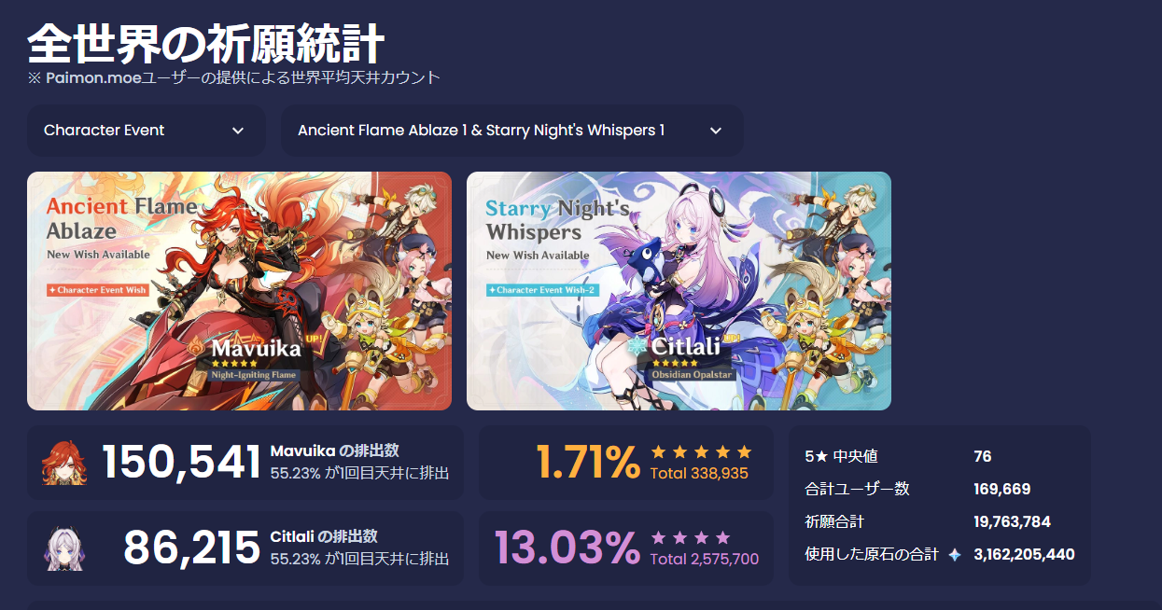Open the Starry Night's Whispers banner image
This screenshot has height=610, width=1162.
point(679,291)
